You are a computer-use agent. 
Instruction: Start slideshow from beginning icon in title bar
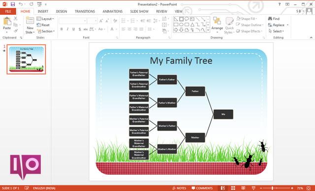(x=39, y=4)
